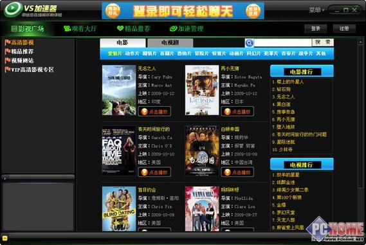This screenshot has width=366, height=245.
Task: Open the FAQ About Time Travel poster
Action: (x=119, y=150)
